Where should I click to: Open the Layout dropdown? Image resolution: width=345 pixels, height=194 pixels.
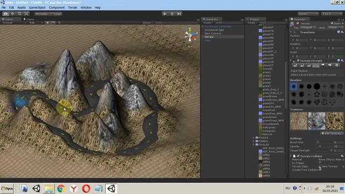point(332,14)
